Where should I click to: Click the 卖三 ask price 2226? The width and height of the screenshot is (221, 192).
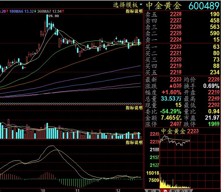176,27
